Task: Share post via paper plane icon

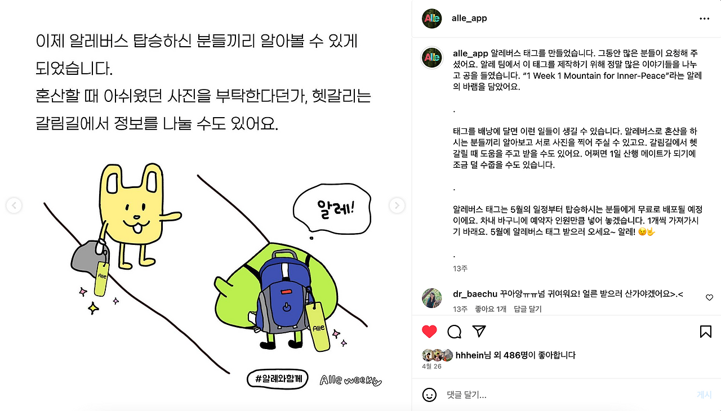Action: coord(479,331)
